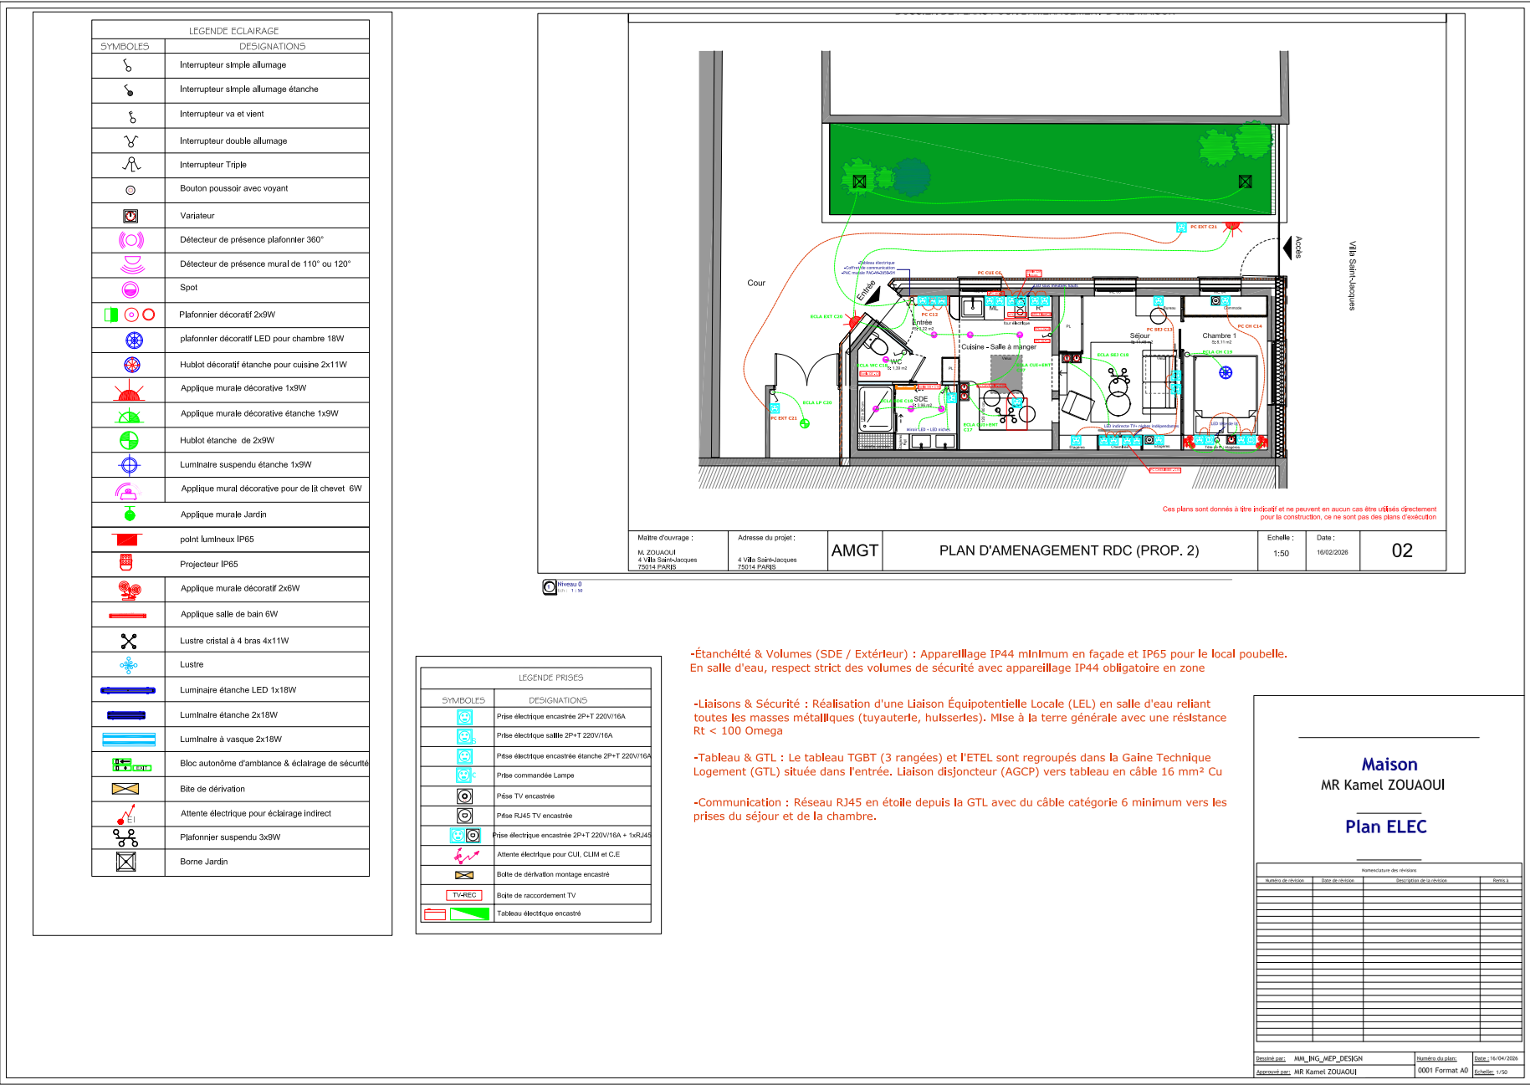
Task: Select the Cuisine - Salle à manger label
Action: click(998, 346)
